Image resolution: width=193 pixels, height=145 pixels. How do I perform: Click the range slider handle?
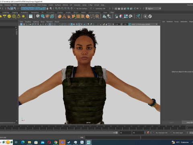point(117,133)
